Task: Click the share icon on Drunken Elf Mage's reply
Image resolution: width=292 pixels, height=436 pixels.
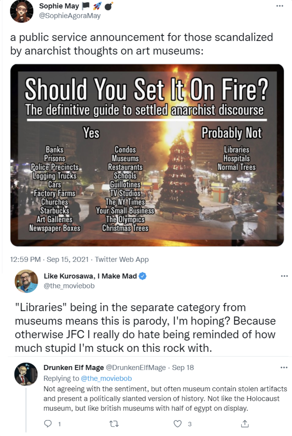Action: click(x=245, y=424)
